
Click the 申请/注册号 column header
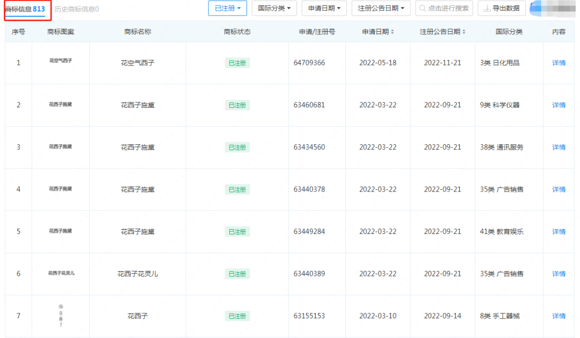point(317,32)
